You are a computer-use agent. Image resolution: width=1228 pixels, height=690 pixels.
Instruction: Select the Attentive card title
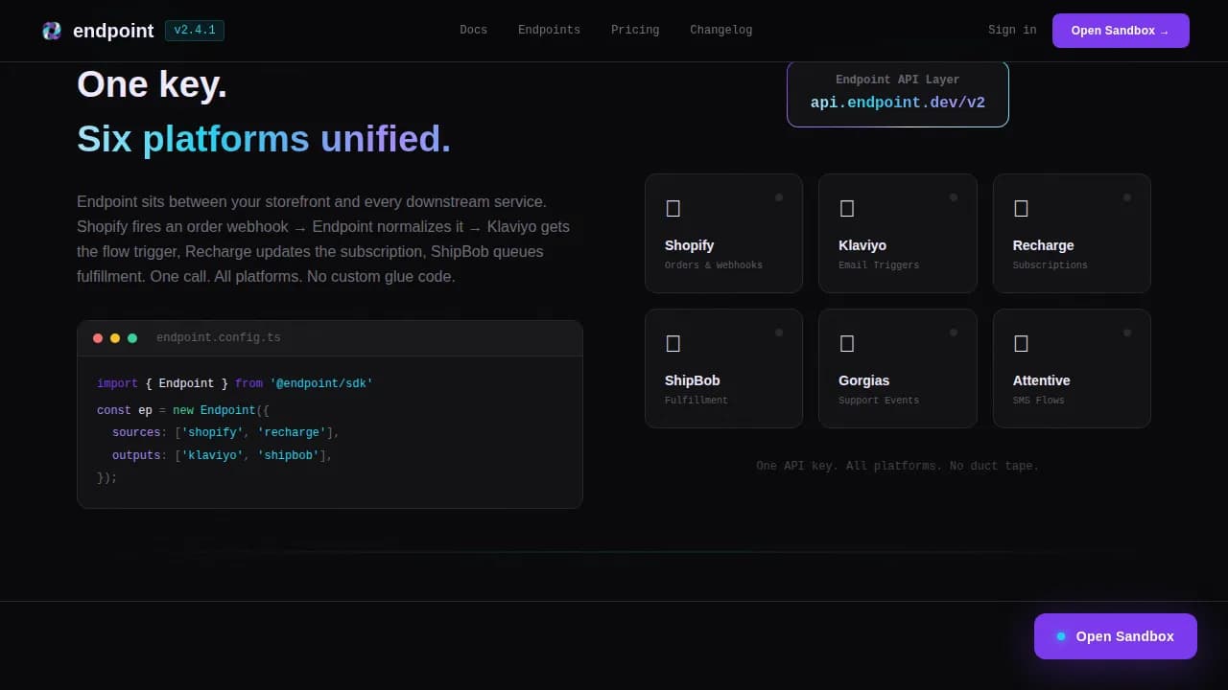point(1041,380)
